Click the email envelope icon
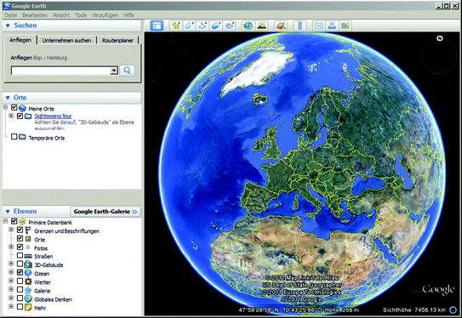The image size is (462, 318). (318, 26)
